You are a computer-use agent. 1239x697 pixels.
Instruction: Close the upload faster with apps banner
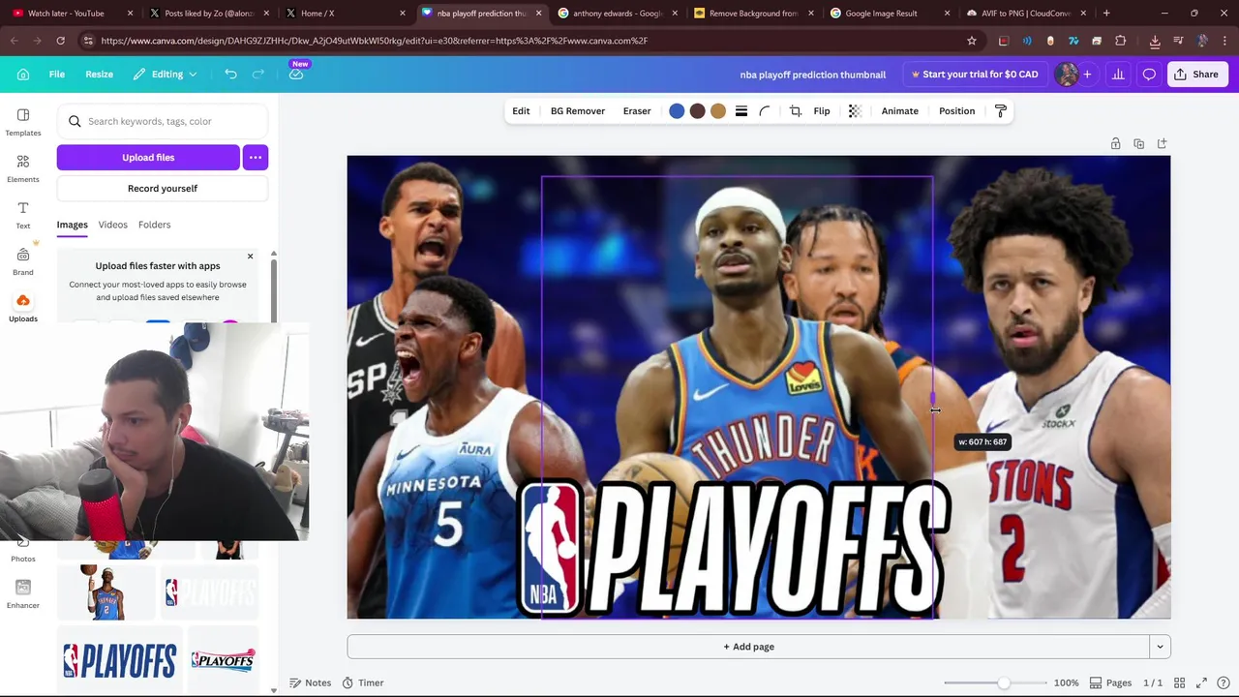point(250,257)
